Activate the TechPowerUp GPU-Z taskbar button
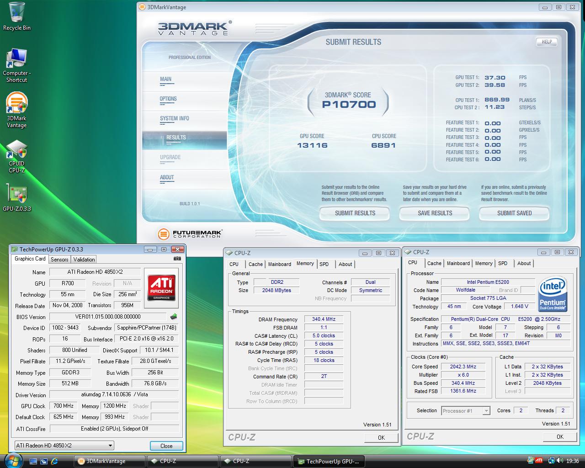The height and width of the screenshot is (468, 585). point(329,461)
